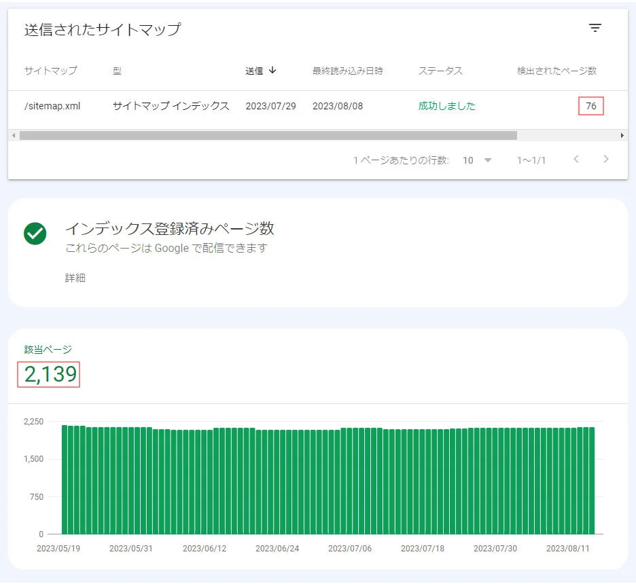This screenshot has height=584, width=636.
Task: Open the filter icon for submitted sitemaps
Action: (x=596, y=28)
